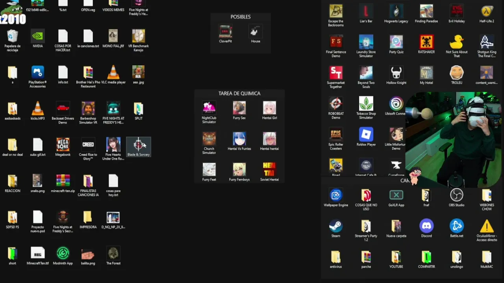Image resolution: width=504 pixels, height=283 pixels.
Task: Launch Finding Paradise icon
Action: tap(426, 11)
